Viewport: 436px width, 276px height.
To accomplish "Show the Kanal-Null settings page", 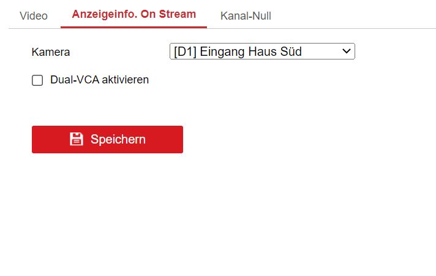I will coord(246,15).
